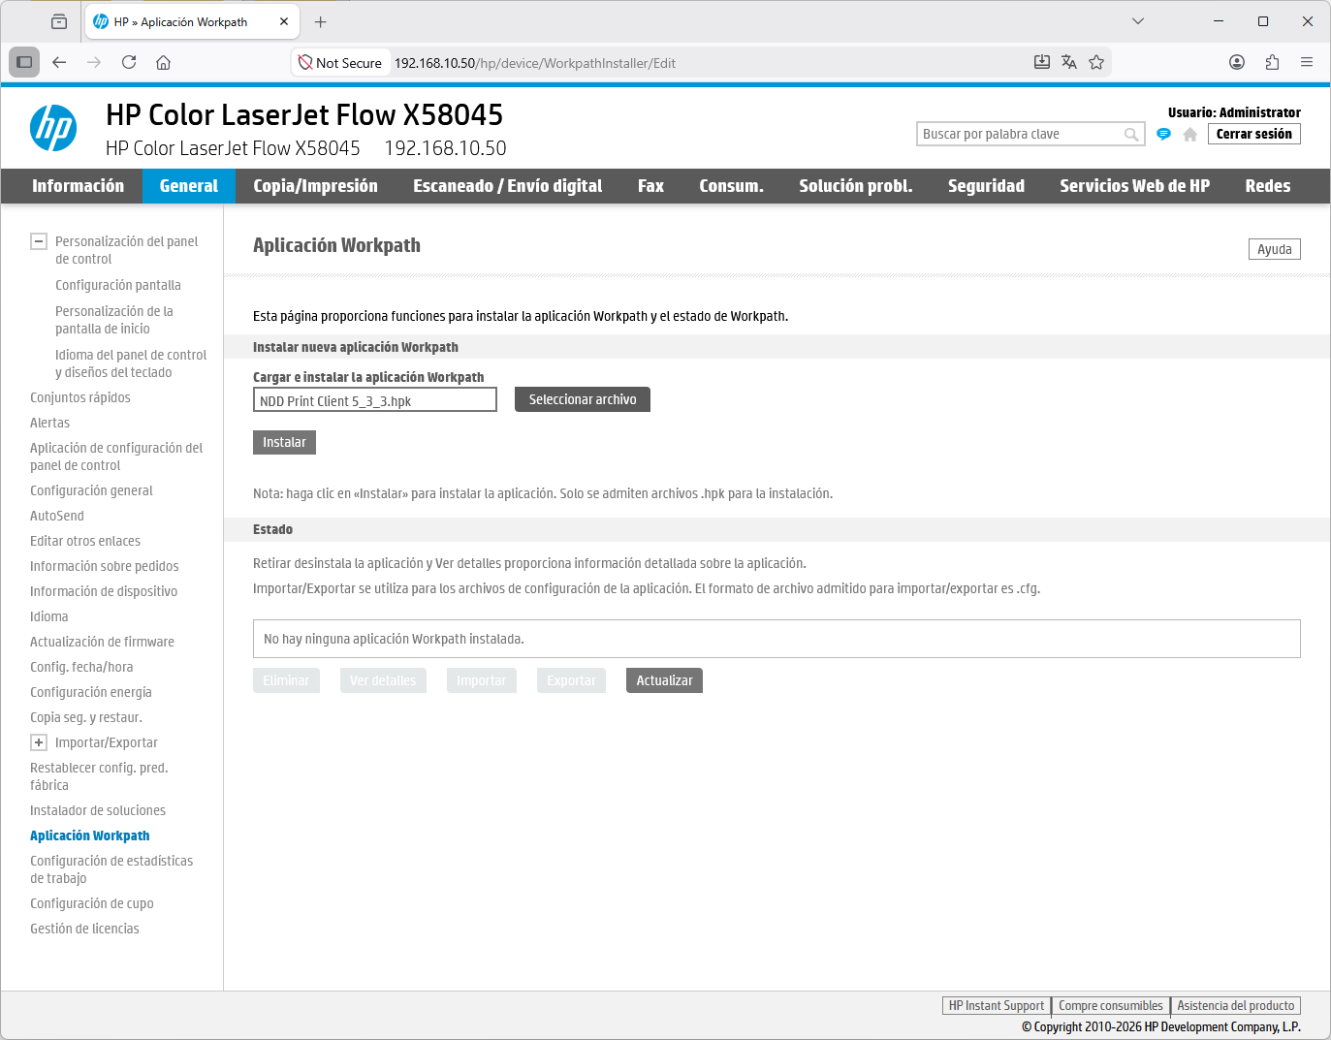Image resolution: width=1331 pixels, height=1040 pixels.
Task: Open Instalador de soluciones link
Action: point(98,810)
